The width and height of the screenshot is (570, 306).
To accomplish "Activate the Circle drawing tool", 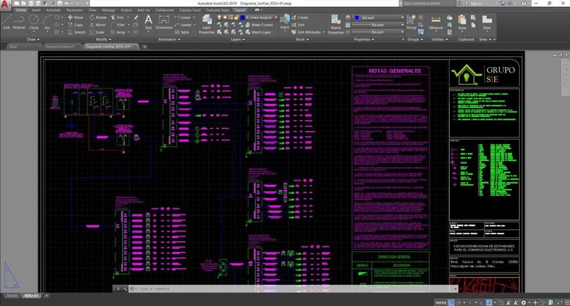I will point(34,22).
